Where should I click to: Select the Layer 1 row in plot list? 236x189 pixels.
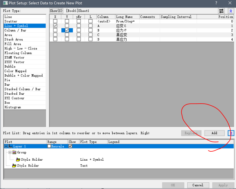[x=119, y=146]
